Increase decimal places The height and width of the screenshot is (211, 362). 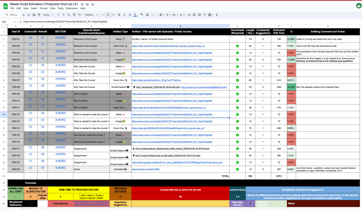pos(74,15)
